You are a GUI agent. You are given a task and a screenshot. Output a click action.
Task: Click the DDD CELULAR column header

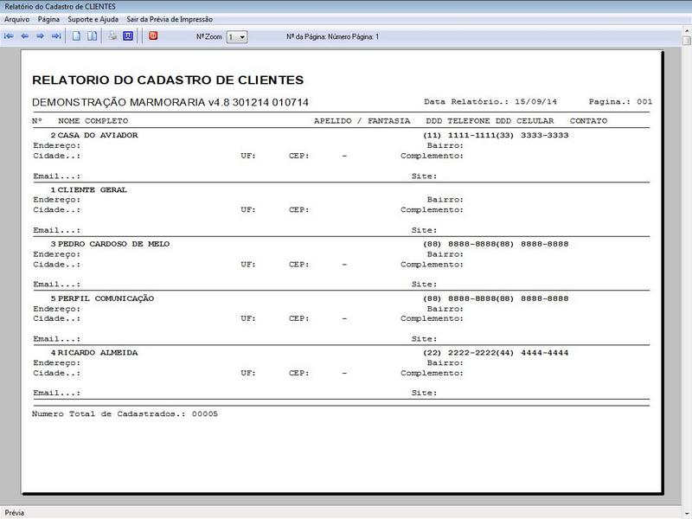click(524, 121)
